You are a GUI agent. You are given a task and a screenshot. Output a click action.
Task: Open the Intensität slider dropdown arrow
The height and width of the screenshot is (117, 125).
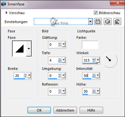coord(98,75)
